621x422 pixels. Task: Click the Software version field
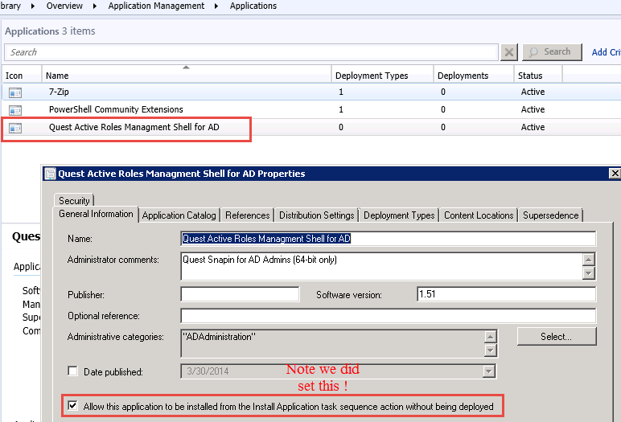click(x=507, y=294)
